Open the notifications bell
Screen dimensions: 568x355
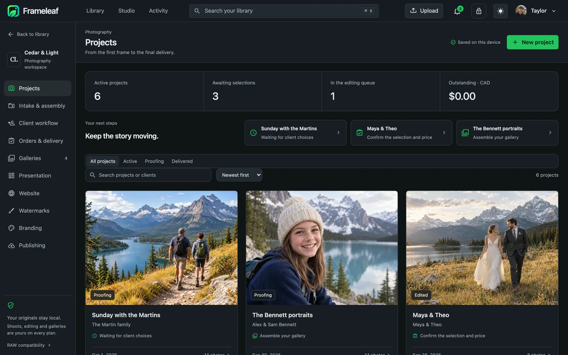click(457, 11)
